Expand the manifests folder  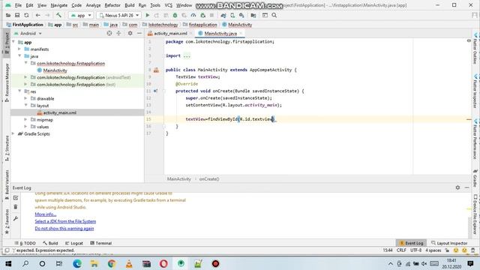(19, 49)
